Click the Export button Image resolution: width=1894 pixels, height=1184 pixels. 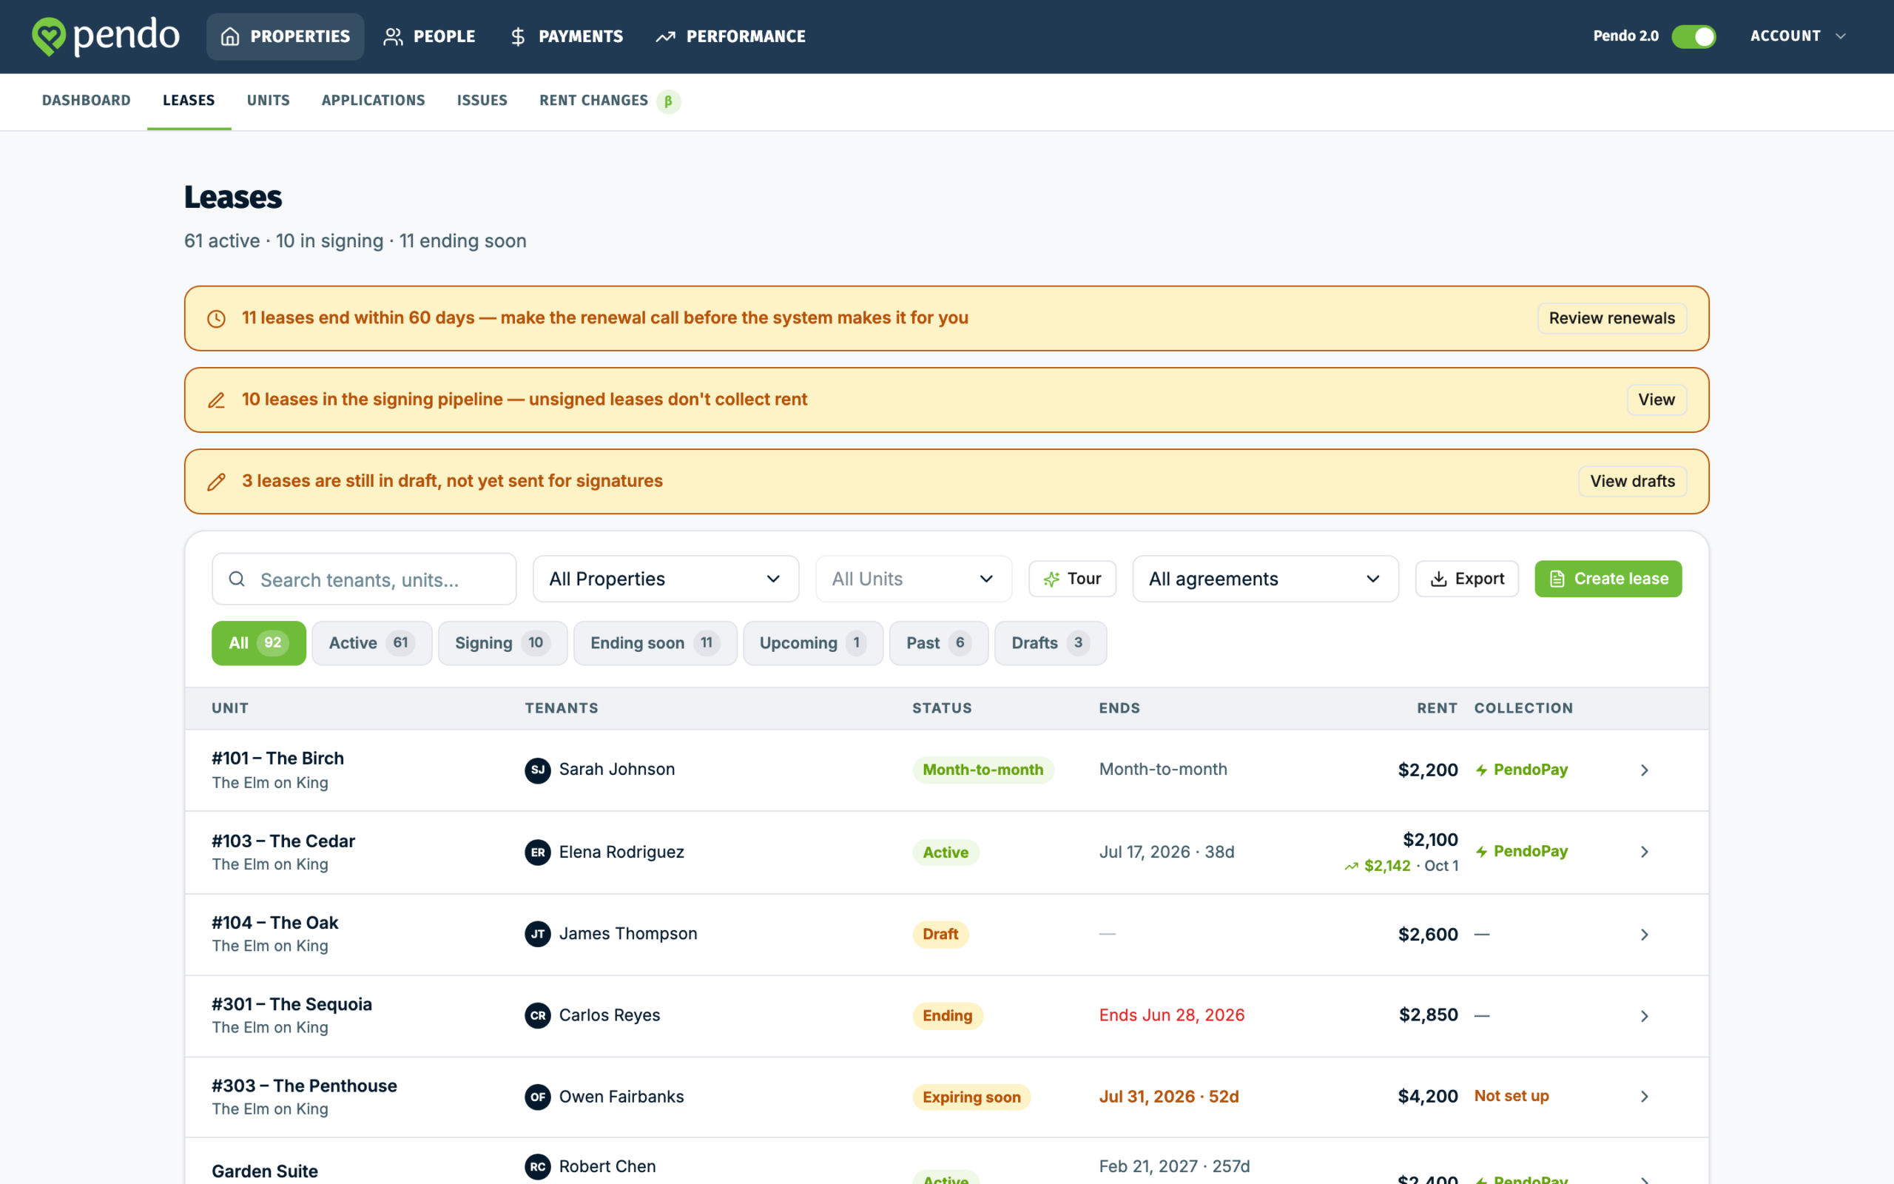click(1466, 579)
